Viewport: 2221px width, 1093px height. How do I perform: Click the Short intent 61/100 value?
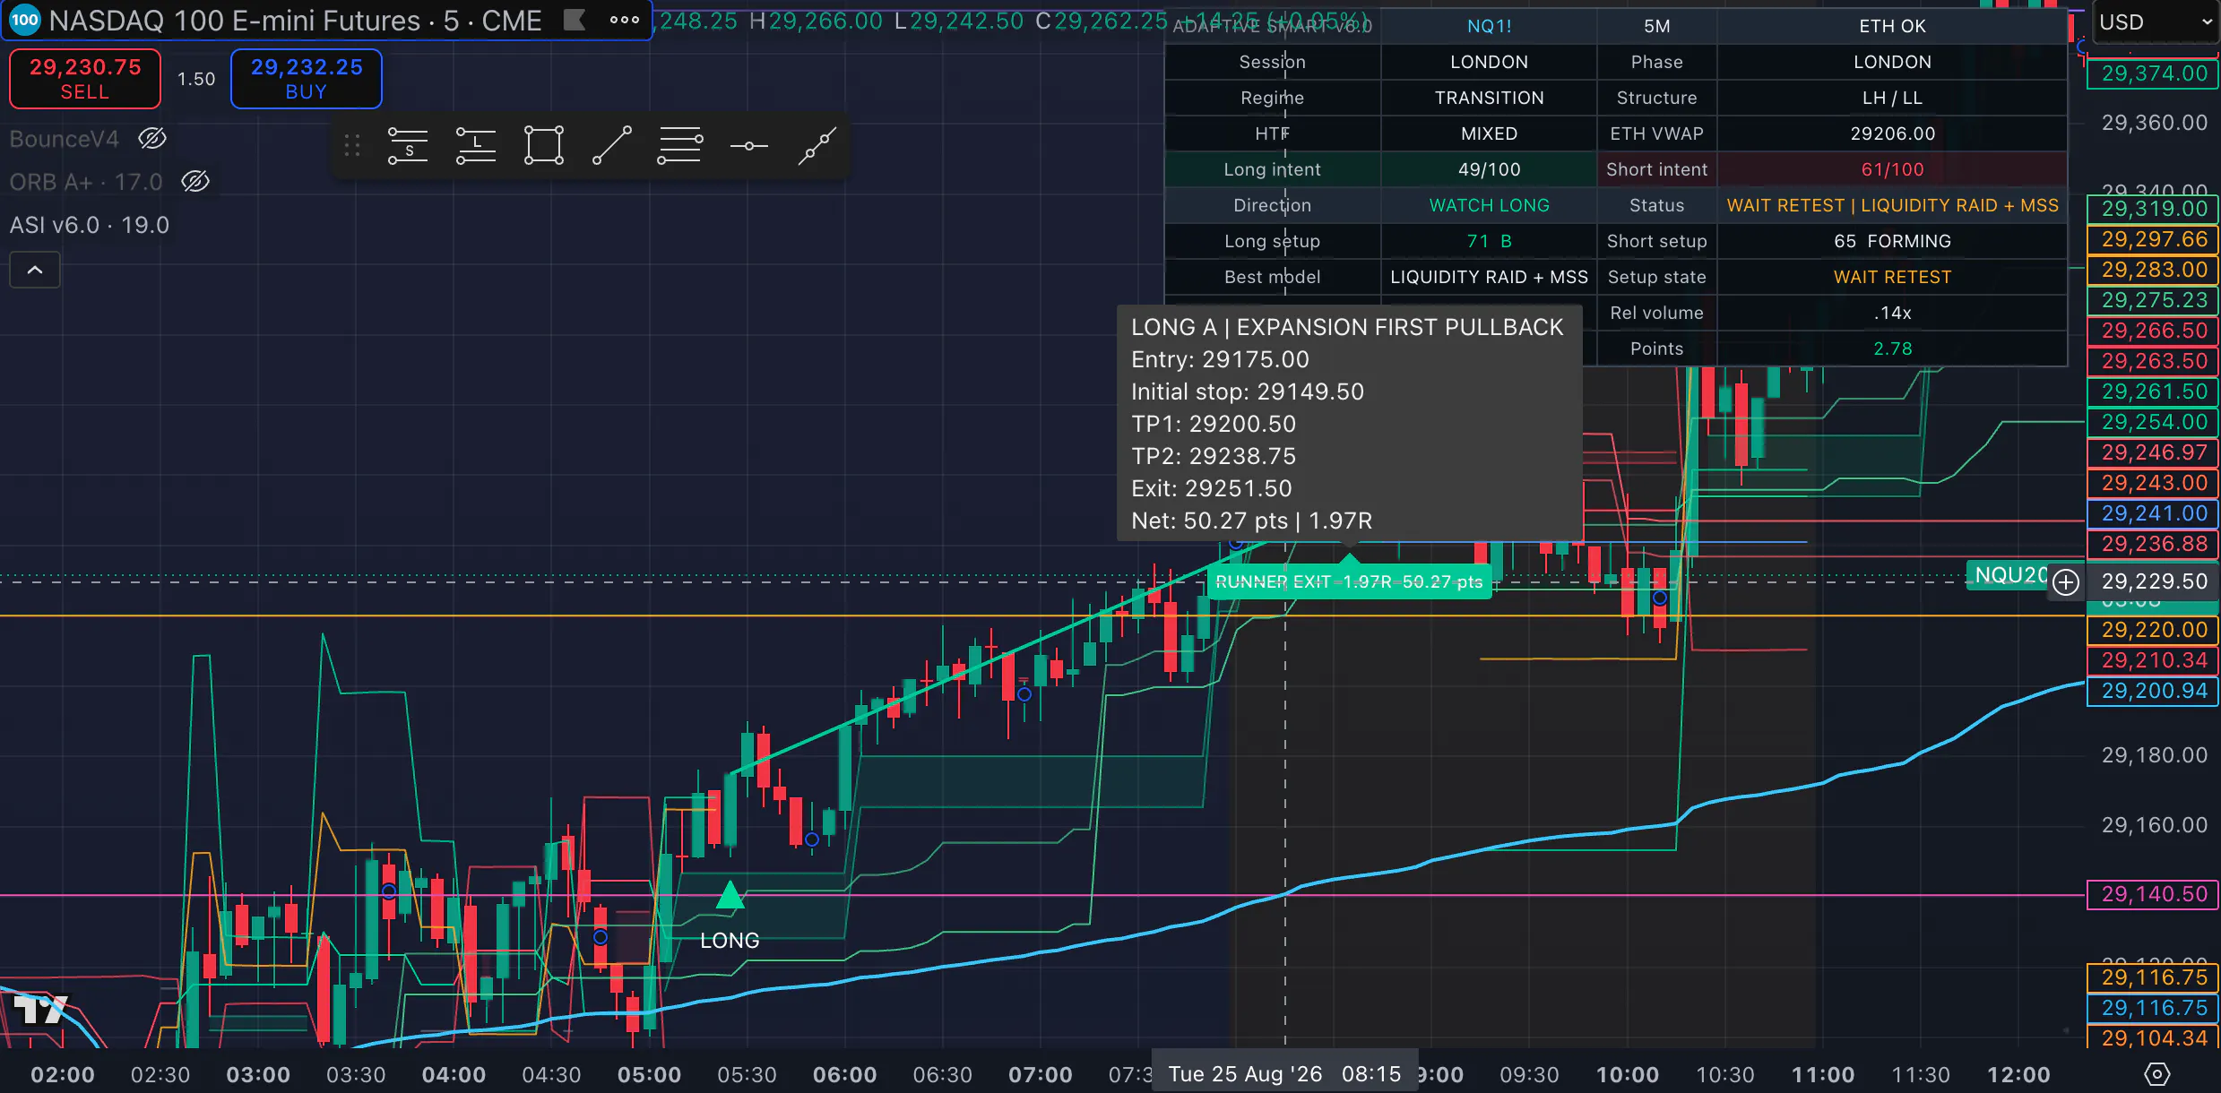point(1892,169)
